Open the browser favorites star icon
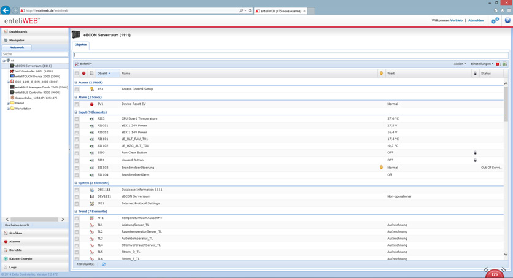The width and height of the screenshot is (513, 278). (x=502, y=10)
